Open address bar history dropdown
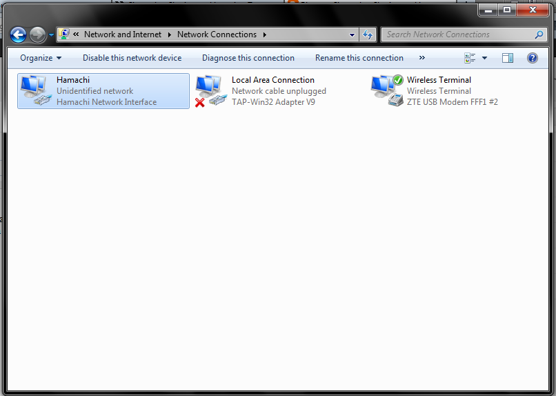This screenshot has height=396, width=556. coord(352,34)
